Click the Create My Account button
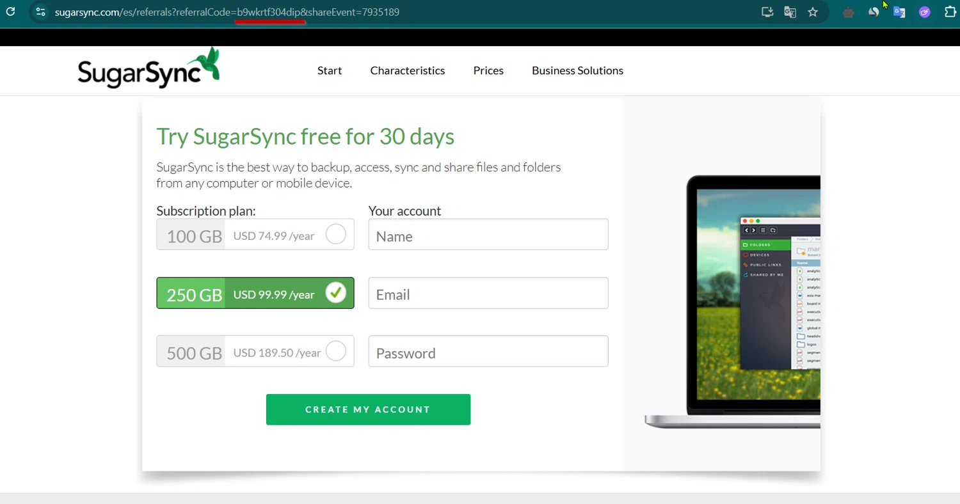 [368, 409]
